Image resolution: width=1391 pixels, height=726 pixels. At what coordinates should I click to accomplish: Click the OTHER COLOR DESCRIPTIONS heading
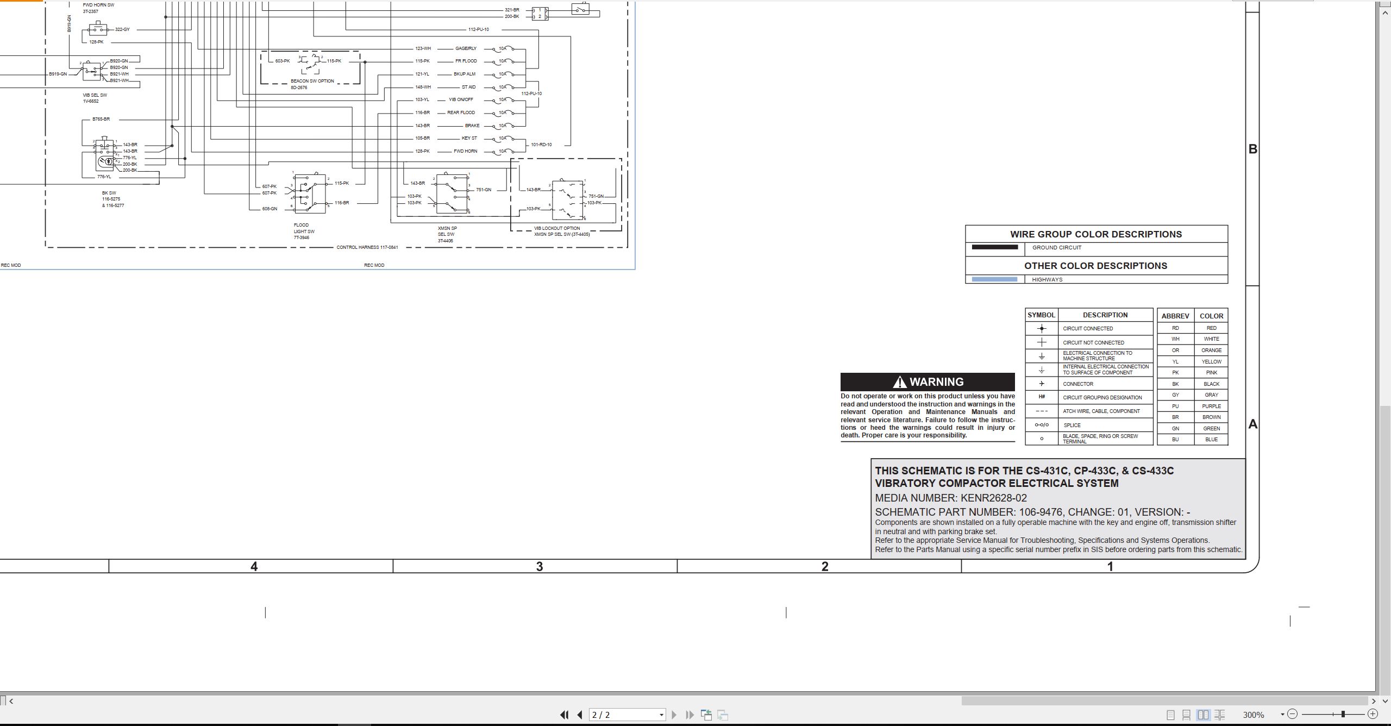[1096, 266]
